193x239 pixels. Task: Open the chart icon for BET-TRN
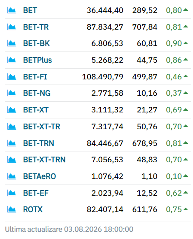coord(12,143)
